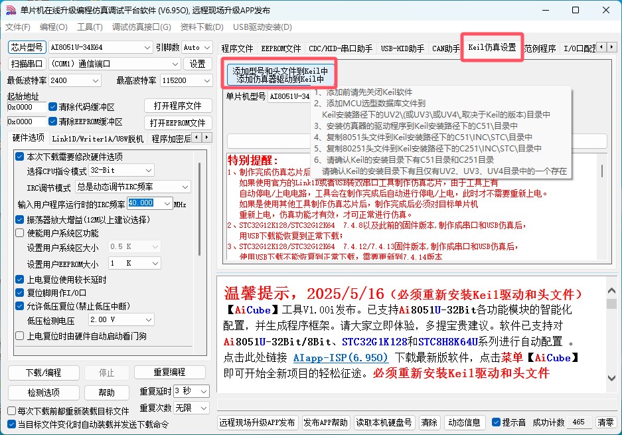Open the AIapp-ISP(6.950) link
Image resolution: width=622 pixels, height=435 pixels.
pyautogui.click(x=341, y=357)
